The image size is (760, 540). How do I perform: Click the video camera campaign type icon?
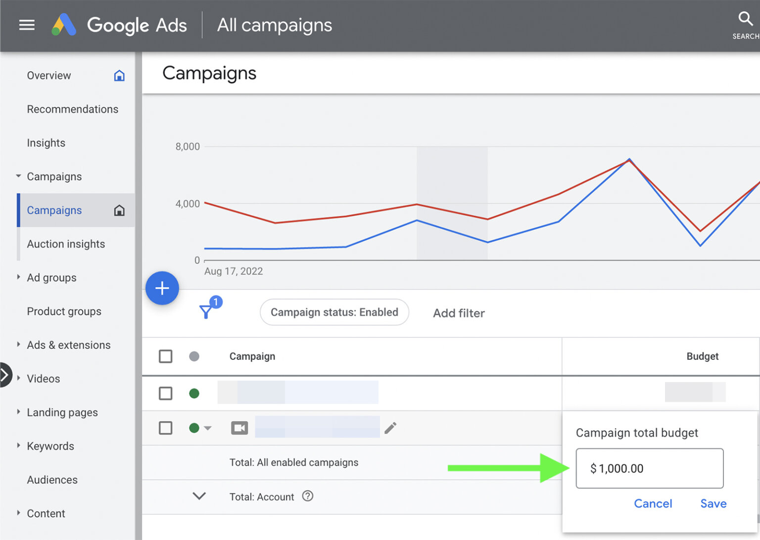tap(239, 427)
